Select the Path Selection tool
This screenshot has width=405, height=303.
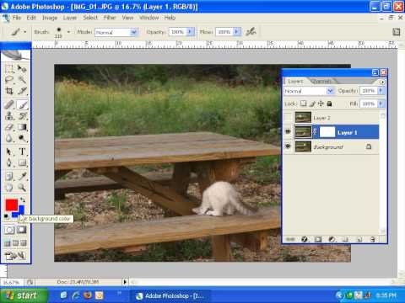click(x=9, y=151)
